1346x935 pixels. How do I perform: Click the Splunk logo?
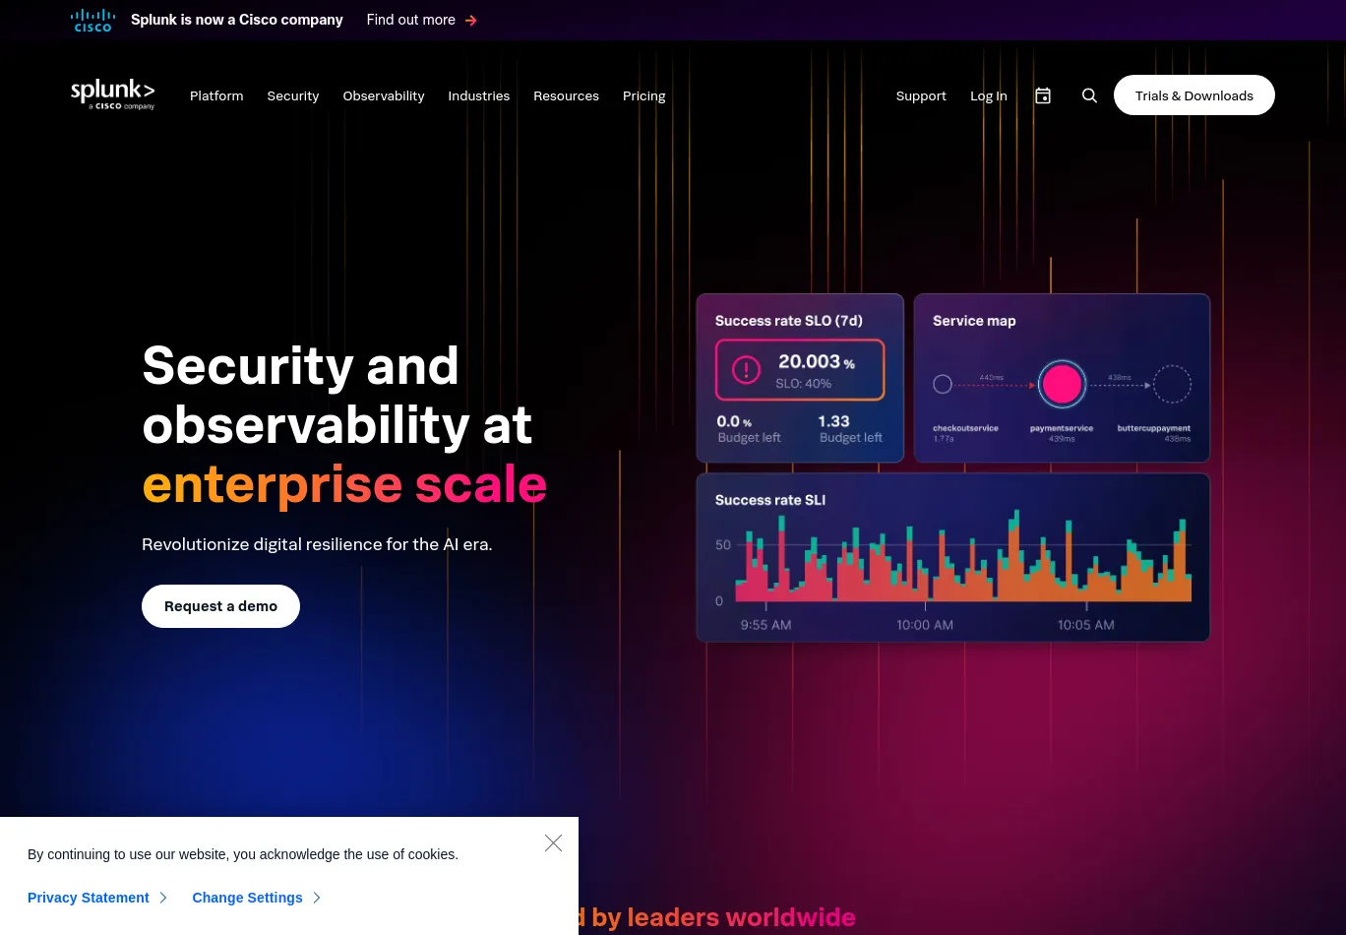[x=112, y=94]
